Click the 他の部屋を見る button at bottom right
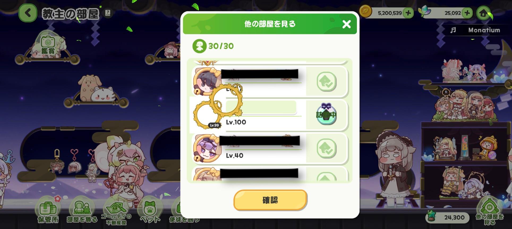 [489, 212]
